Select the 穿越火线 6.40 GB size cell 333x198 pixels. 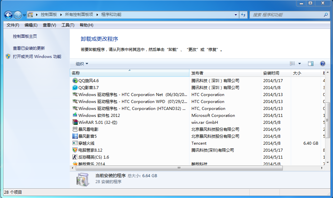coord(311,143)
